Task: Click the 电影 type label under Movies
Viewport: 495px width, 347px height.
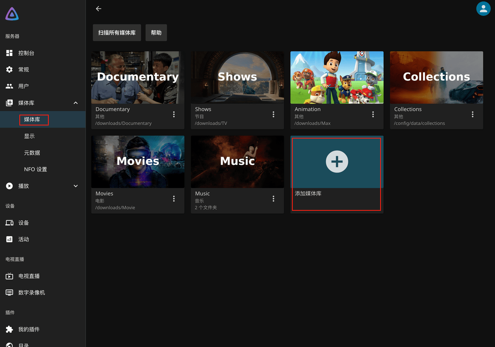Action: click(100, 201)
